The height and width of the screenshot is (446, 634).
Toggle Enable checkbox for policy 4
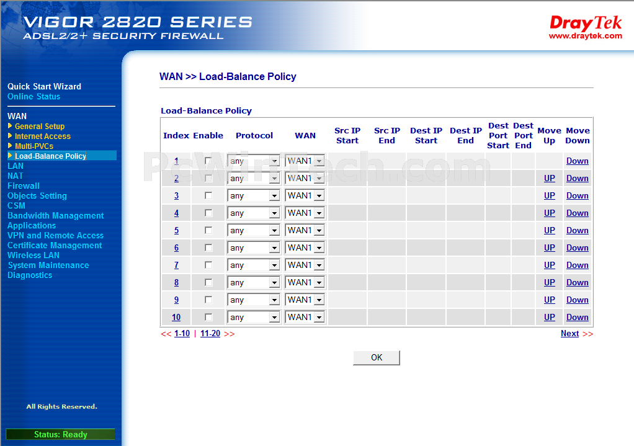coord(208,213)
